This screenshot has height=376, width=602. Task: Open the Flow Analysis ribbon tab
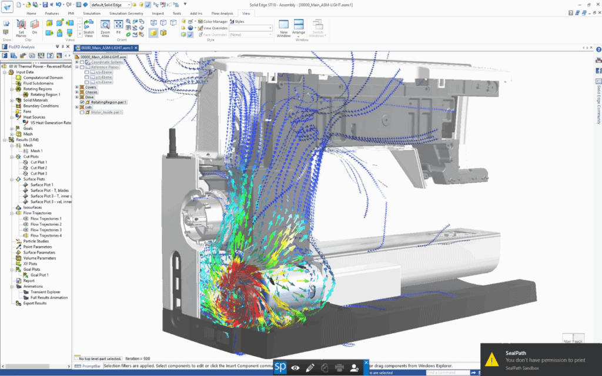(222, 14)
